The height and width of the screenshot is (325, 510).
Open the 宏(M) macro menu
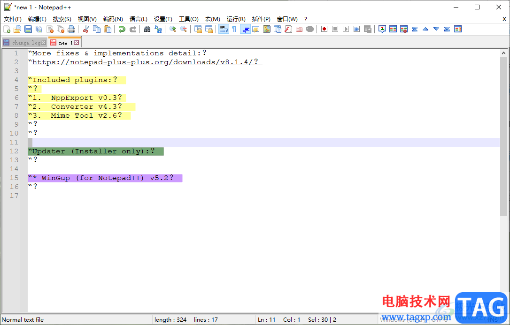[x=213, y=19]
